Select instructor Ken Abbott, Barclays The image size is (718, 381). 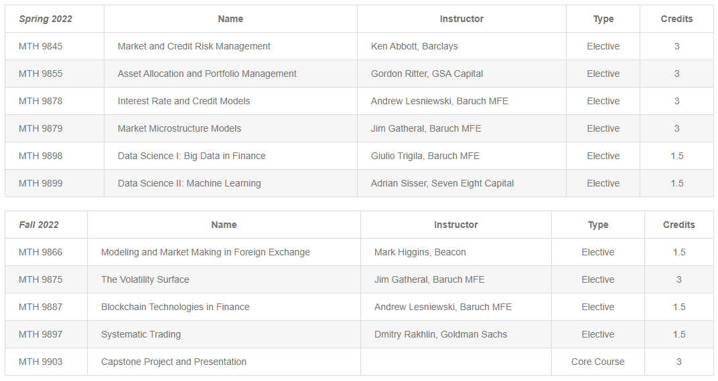[x=415, y=46]
